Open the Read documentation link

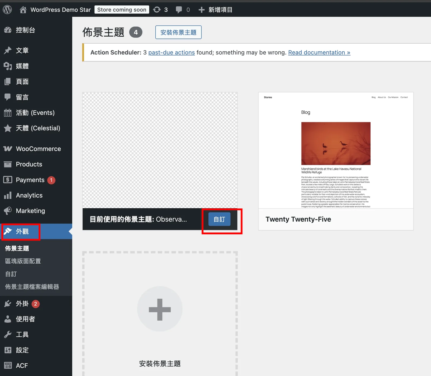click(319, 52)
